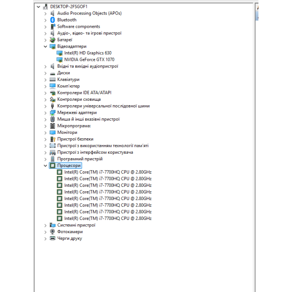292x292 pixels.
Task: Click the Монітори monitor icon
Action: [53, 132]
